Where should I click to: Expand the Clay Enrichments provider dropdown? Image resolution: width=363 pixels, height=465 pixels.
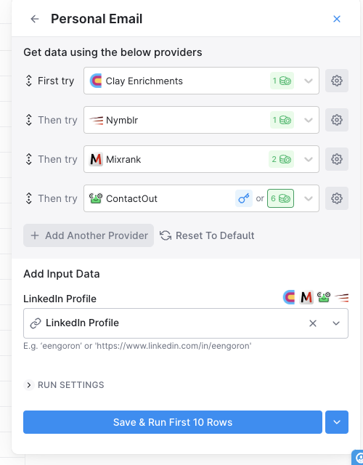tap(308, 81)
